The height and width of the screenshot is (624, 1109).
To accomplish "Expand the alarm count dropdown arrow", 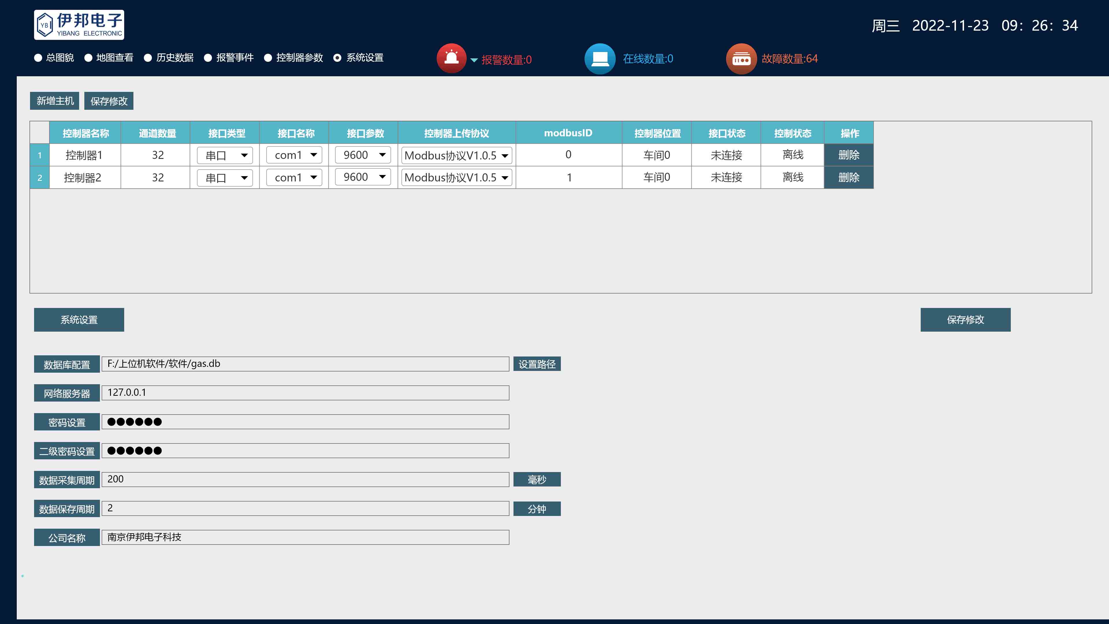I will (x=474, y=60).
